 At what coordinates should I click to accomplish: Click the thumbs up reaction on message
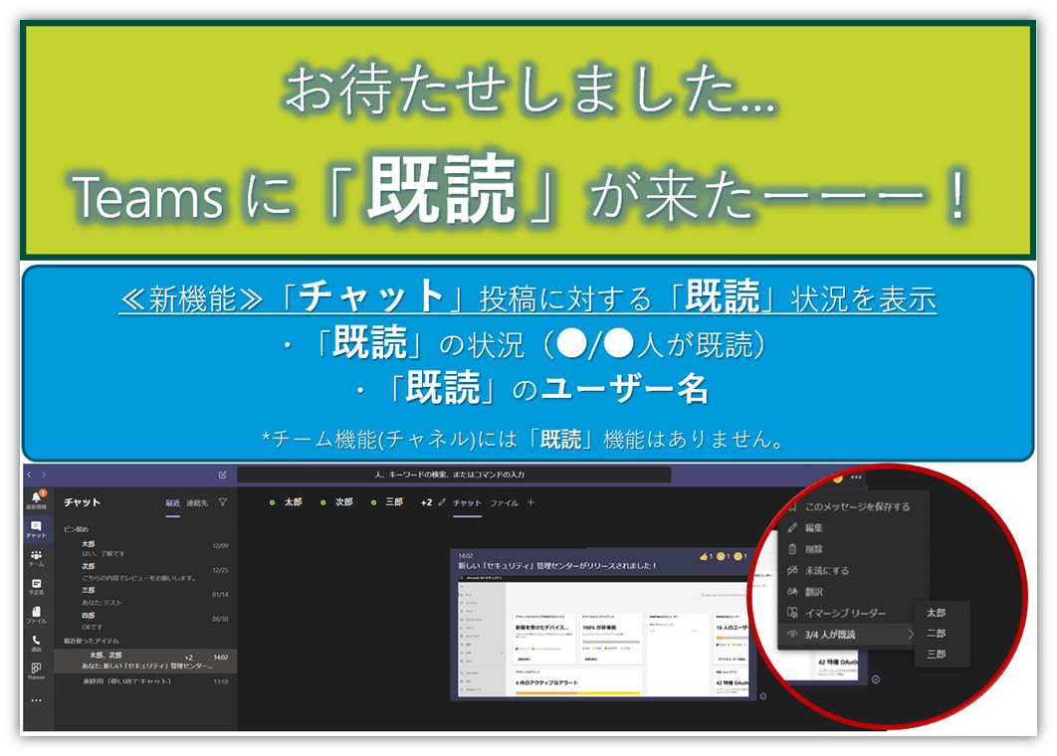(706, 557)
